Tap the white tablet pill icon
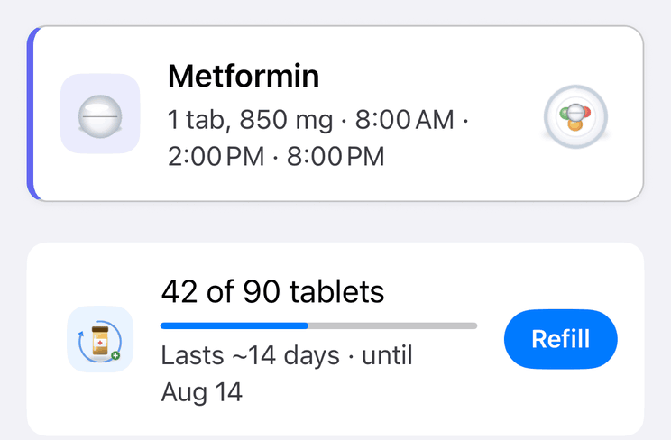This screenshot has height=440, width=671. [x=100, y=116]
